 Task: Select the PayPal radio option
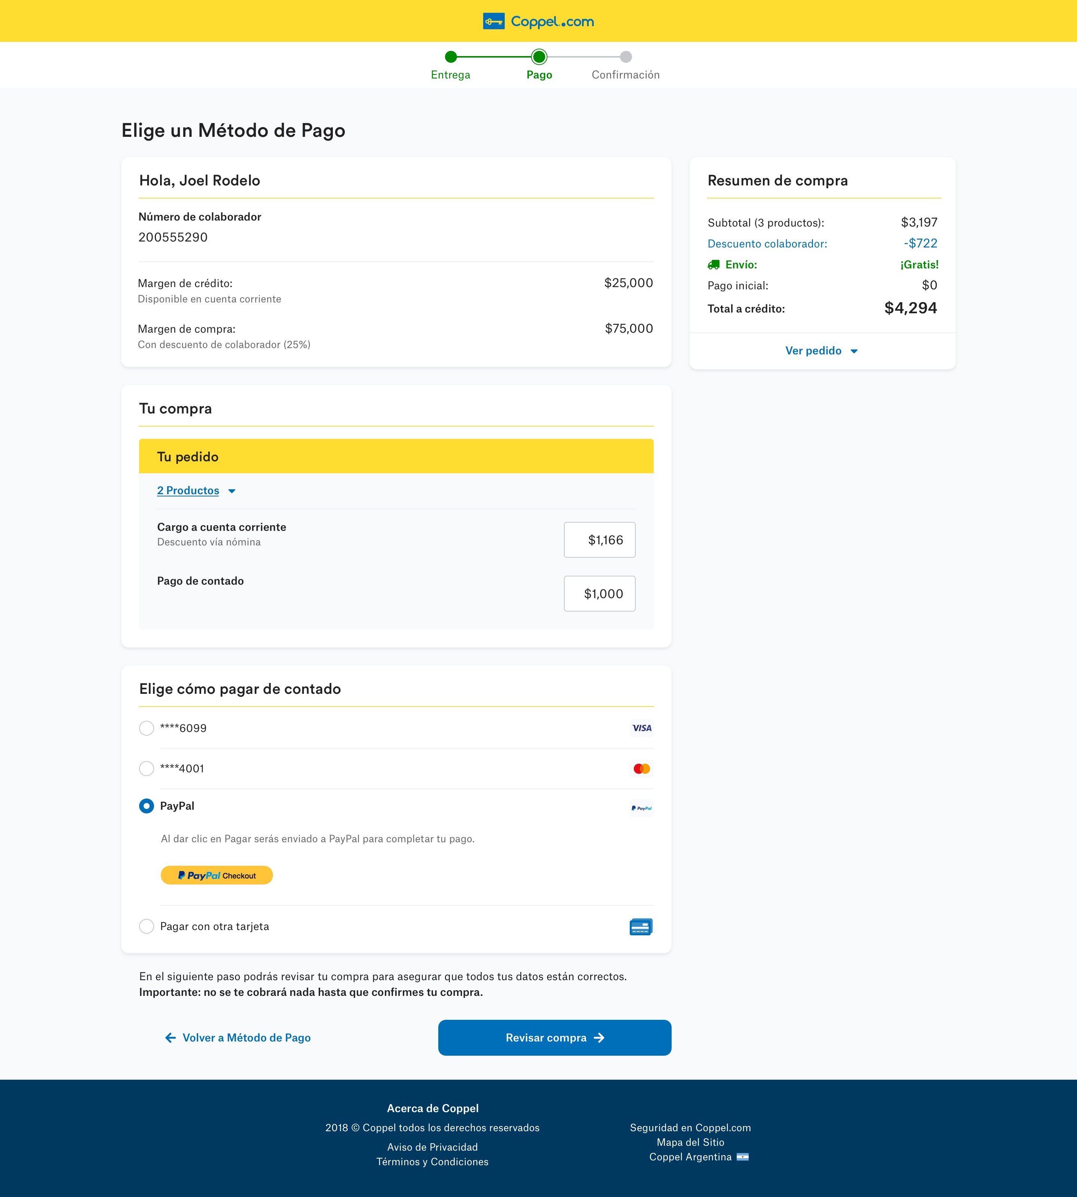click(146, 806)
